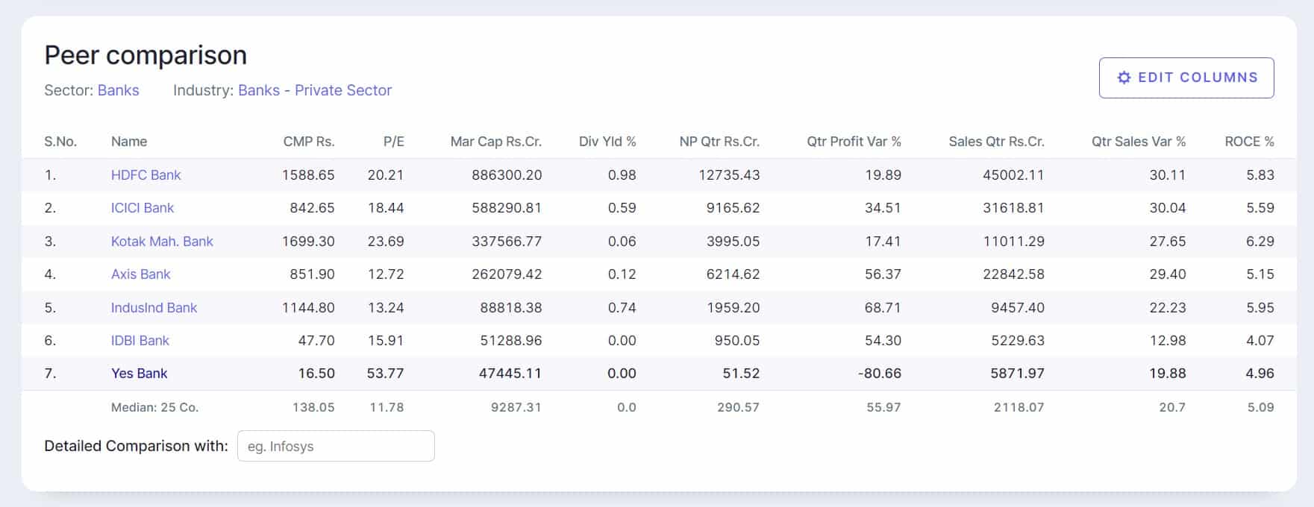1314x507 pixels.
Task: Open HDFC Bank company page
Action: click(146, 175)
